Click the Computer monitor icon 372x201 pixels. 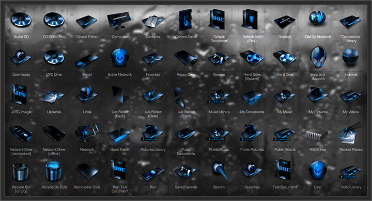coord(119,21)
